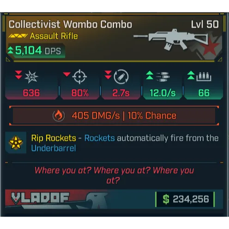This screenshot has width=229, height=229.
Task: Click the green dollar sign icon
Action: [x=166, y=199]
